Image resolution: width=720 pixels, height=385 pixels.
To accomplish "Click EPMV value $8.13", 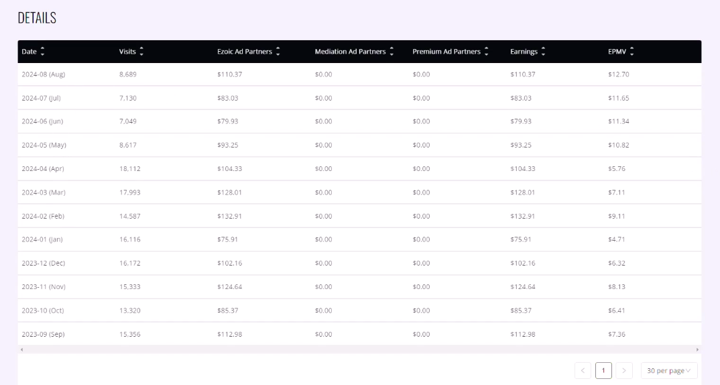I will [617, 286].
